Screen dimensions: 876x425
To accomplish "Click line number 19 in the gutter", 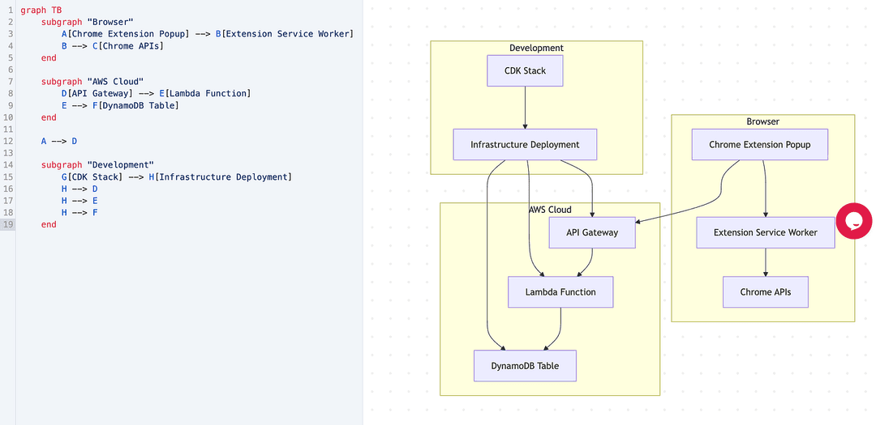I will pos(9,224).
